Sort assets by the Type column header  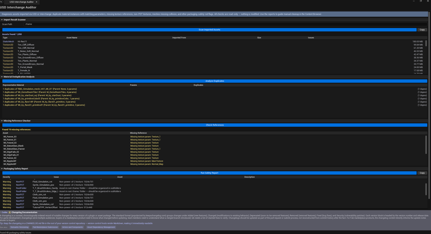(x=5, y=38)
